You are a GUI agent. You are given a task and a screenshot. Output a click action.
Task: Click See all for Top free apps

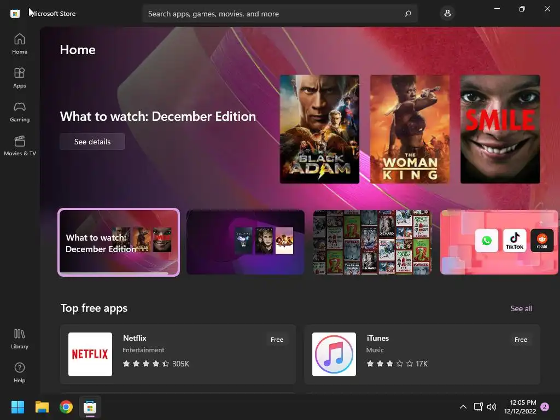(521, 308)
